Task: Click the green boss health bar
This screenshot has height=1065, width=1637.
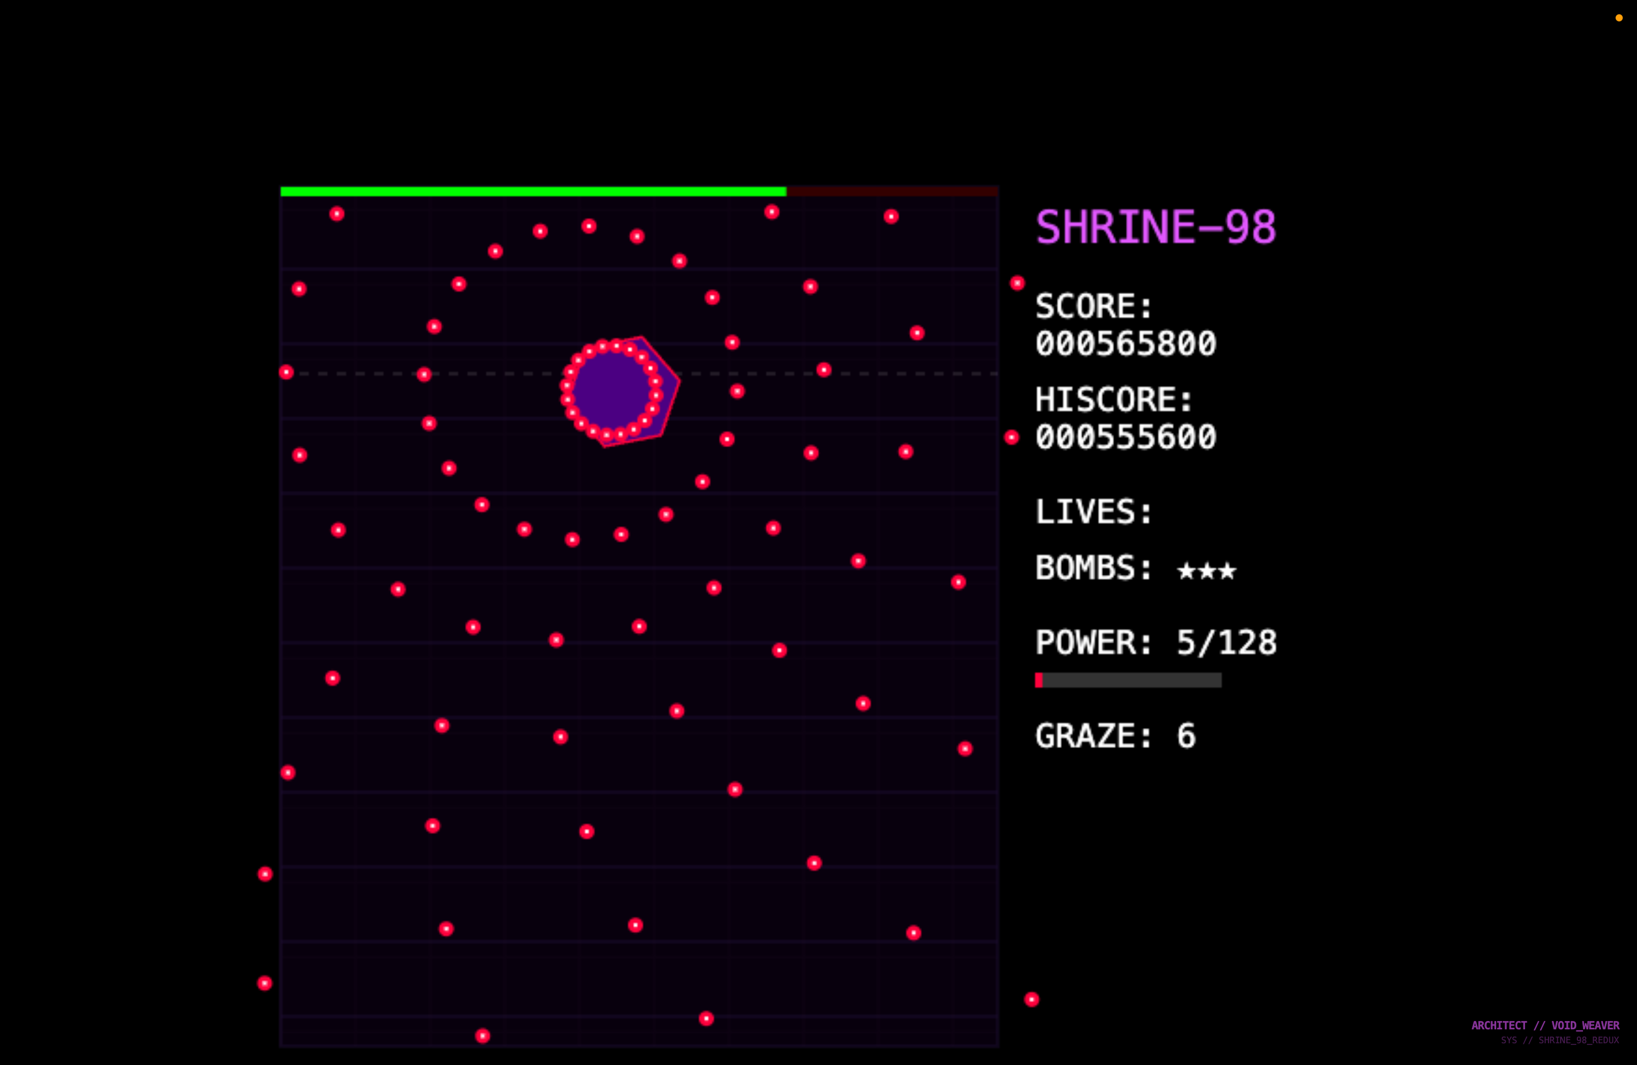Action: pyautogui.click(x=533, y=191)
